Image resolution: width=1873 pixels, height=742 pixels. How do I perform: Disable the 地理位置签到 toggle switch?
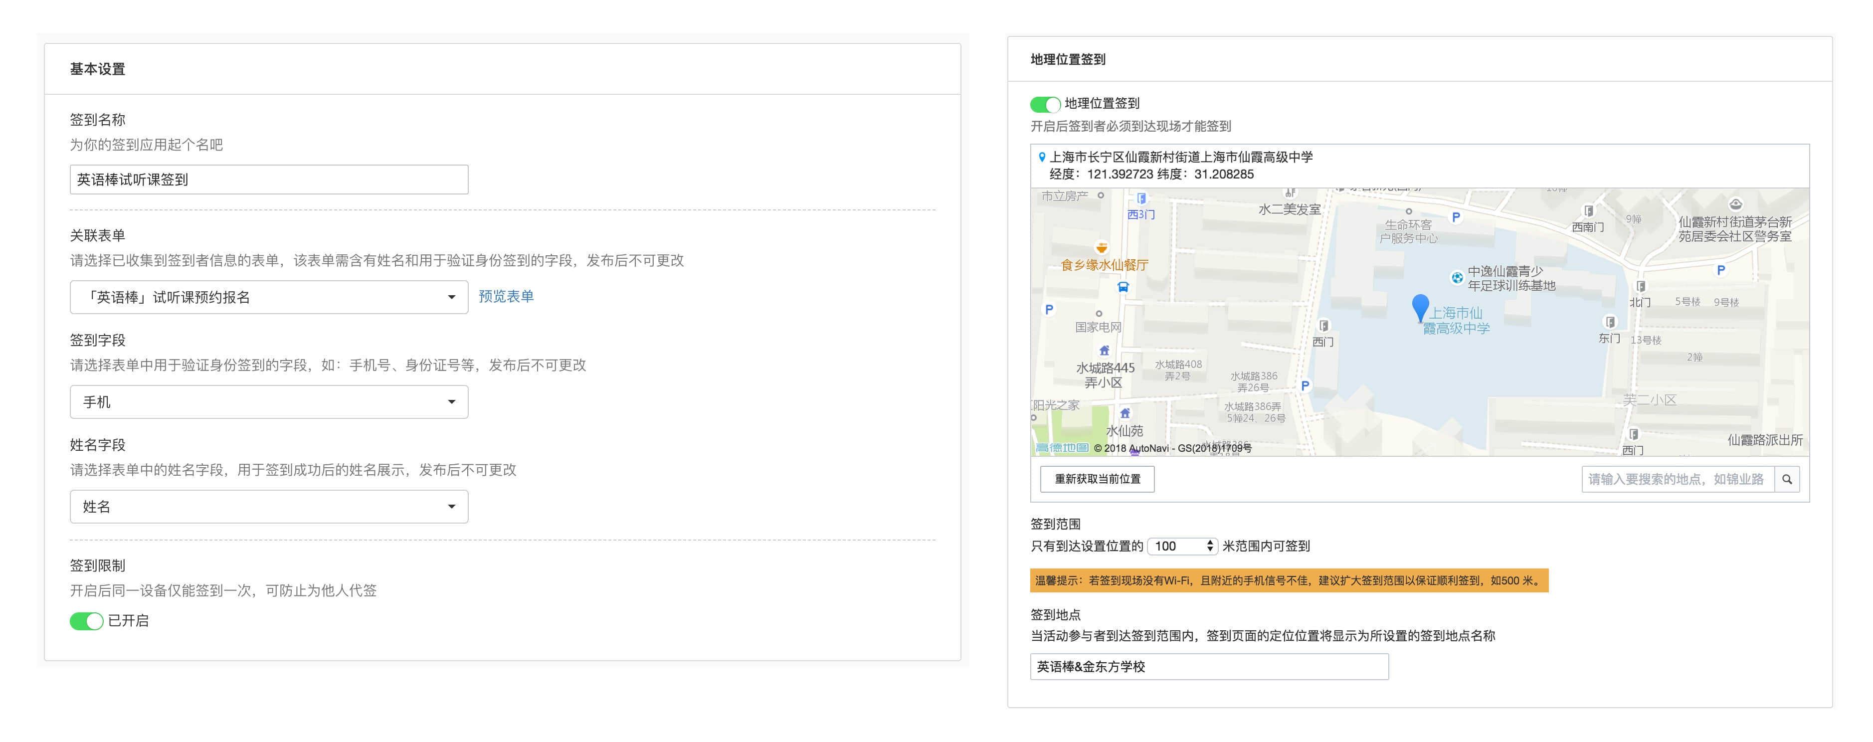point(1045,105)
